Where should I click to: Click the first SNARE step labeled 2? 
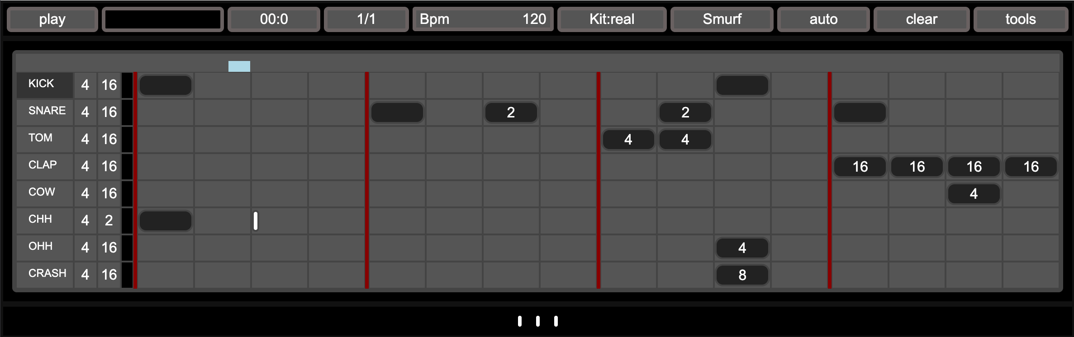coord(511,112)
